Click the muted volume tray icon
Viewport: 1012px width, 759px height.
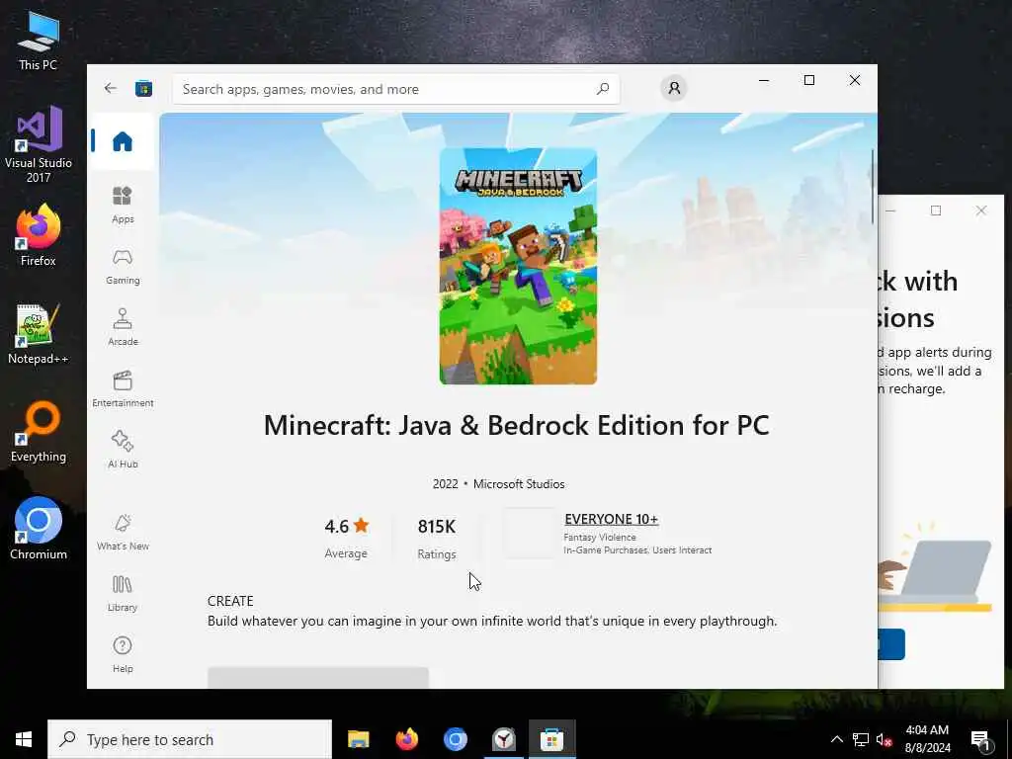tap(884, 740)
